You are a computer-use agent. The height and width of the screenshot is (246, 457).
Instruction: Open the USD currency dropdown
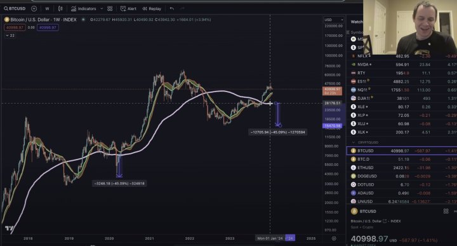(334, 20)
